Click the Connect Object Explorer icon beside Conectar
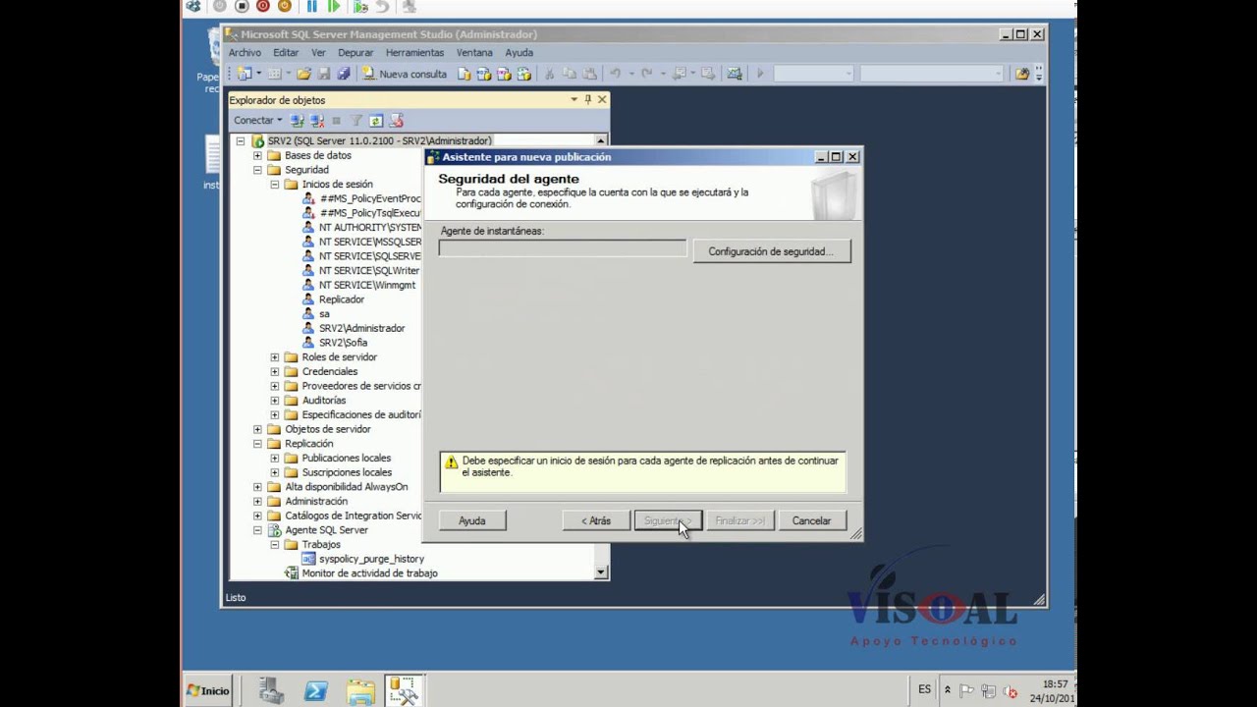1257x707 pixels. pyautogui.click(x=298, y=121)
